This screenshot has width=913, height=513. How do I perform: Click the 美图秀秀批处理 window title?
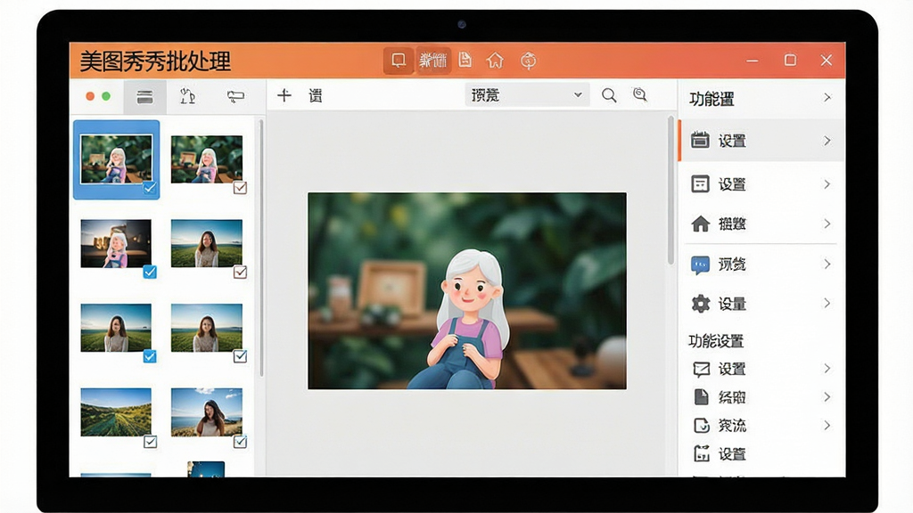coord(155,61)
